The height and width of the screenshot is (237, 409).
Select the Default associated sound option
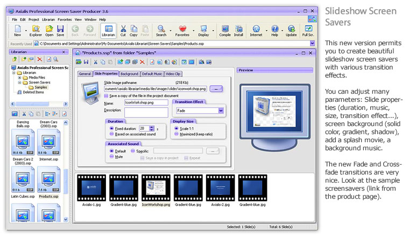tap(111, 151)
